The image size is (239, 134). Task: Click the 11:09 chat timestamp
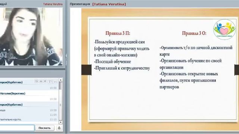click(53, 115)
